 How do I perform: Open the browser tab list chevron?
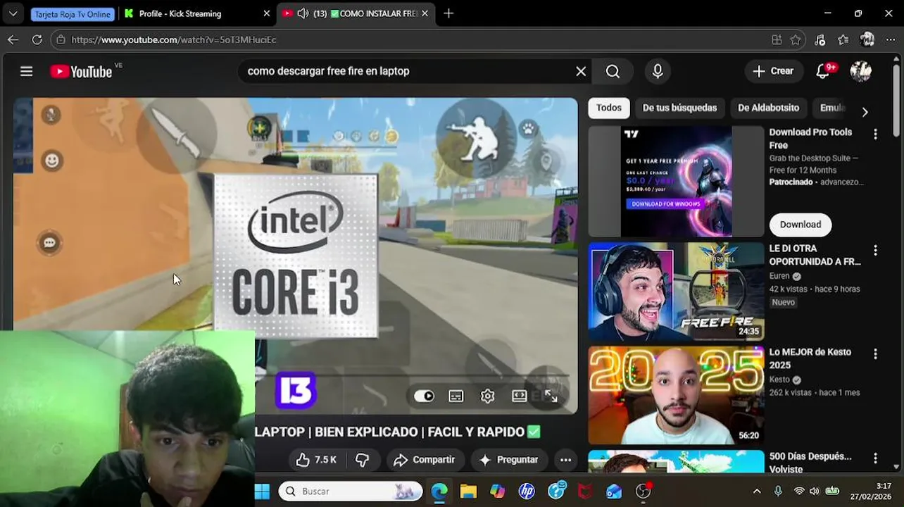pyautogui.click(x=13, y=13)
